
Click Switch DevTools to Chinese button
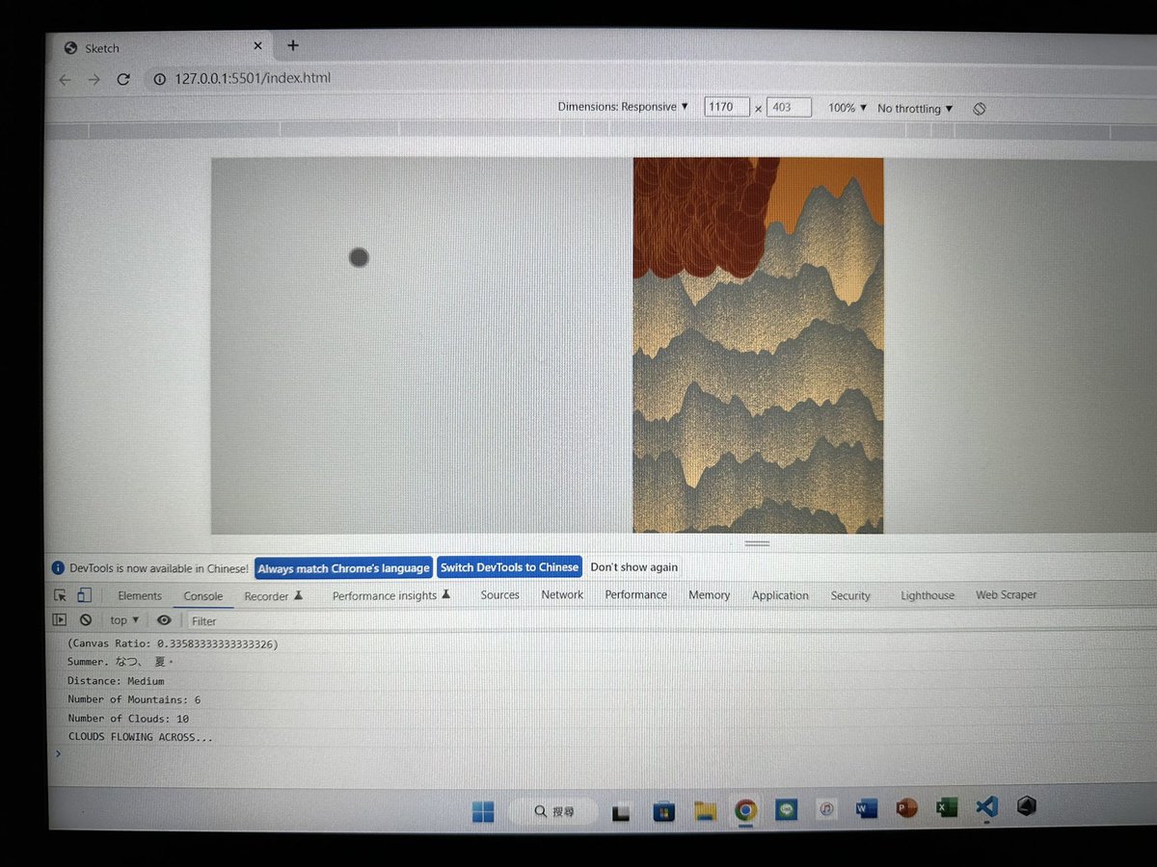coord(510,567)
